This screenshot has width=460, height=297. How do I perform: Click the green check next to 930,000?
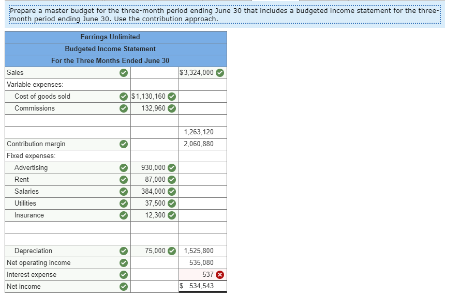coord(172,168)
